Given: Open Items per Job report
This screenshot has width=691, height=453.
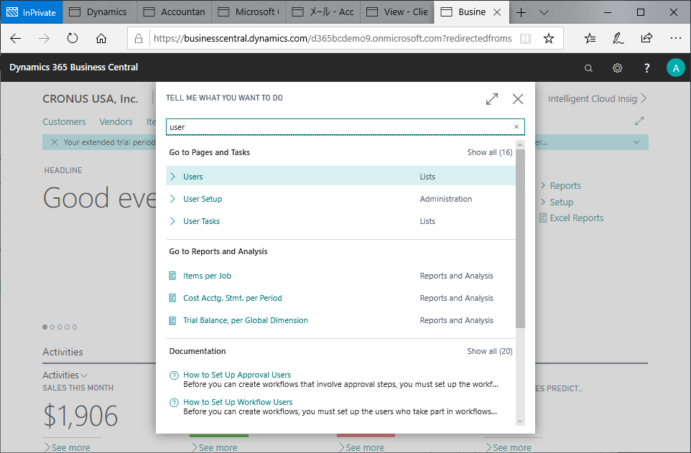Looking at the screenshot, I should [207, 276].
